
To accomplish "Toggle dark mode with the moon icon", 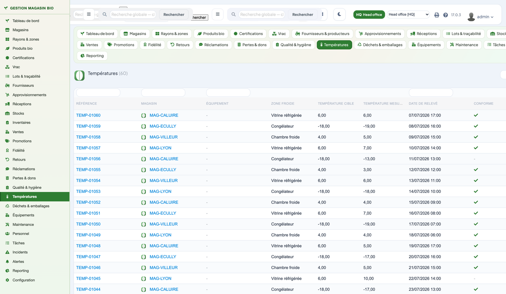I will 339,14.
